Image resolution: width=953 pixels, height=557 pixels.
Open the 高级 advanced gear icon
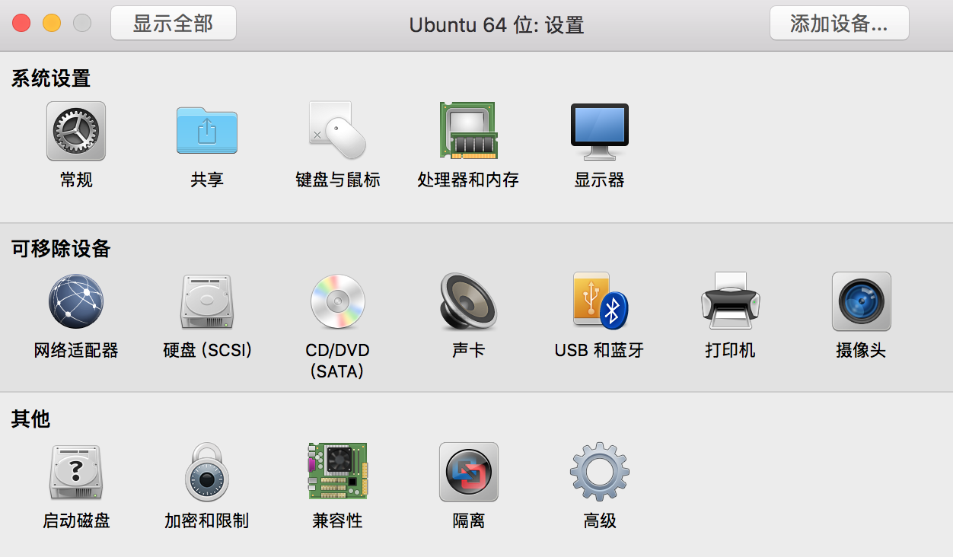point(600,472)
